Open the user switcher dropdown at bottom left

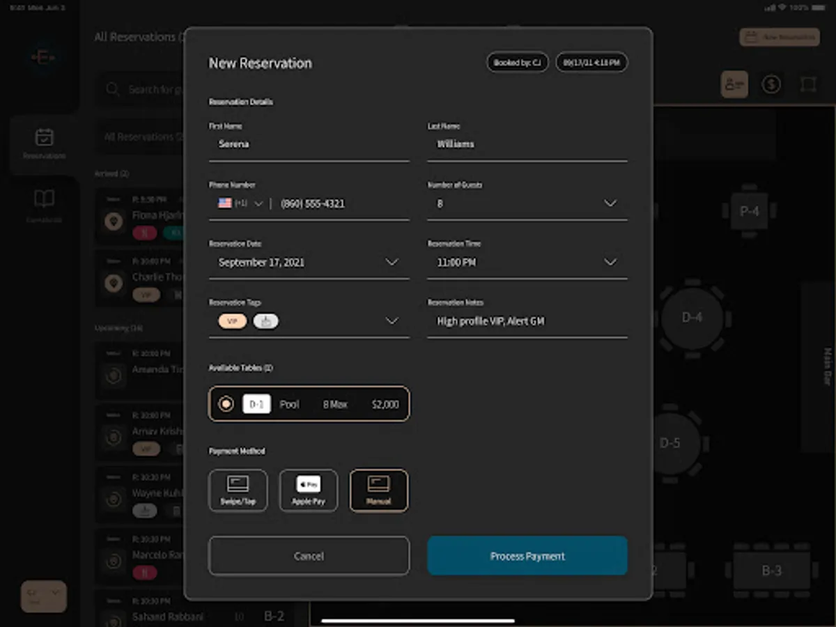[43, 596]
